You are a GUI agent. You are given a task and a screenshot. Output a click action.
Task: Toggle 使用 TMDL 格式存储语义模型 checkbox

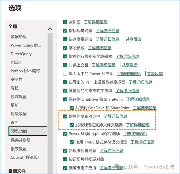(x=72, y=142)
